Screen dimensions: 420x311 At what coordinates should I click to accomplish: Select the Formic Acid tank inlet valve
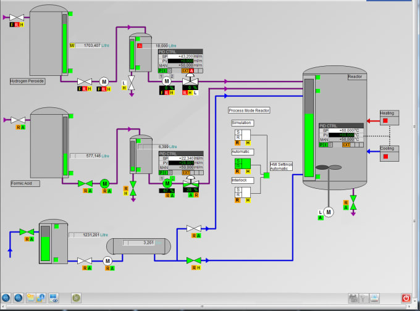click(x=18, y=120)
